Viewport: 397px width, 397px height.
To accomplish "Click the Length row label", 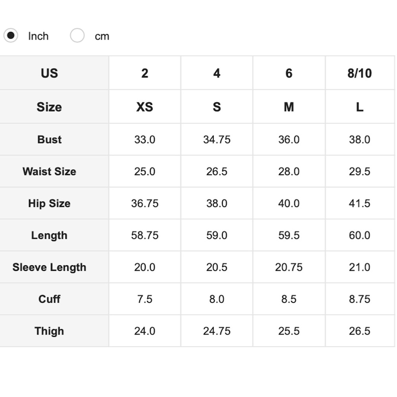I will click(x=49, y=235).
